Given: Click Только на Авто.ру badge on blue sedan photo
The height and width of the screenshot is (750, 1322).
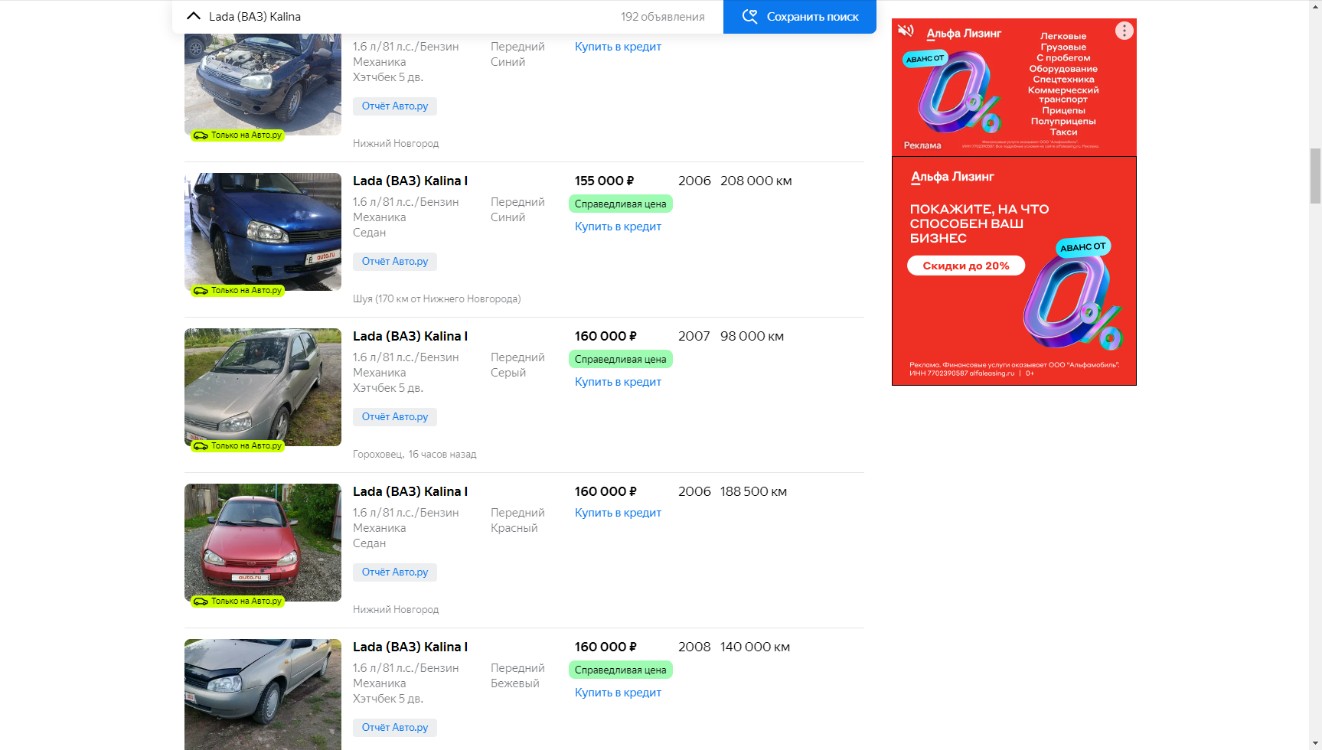Looking at the screenshot, I should pos(237,291).
